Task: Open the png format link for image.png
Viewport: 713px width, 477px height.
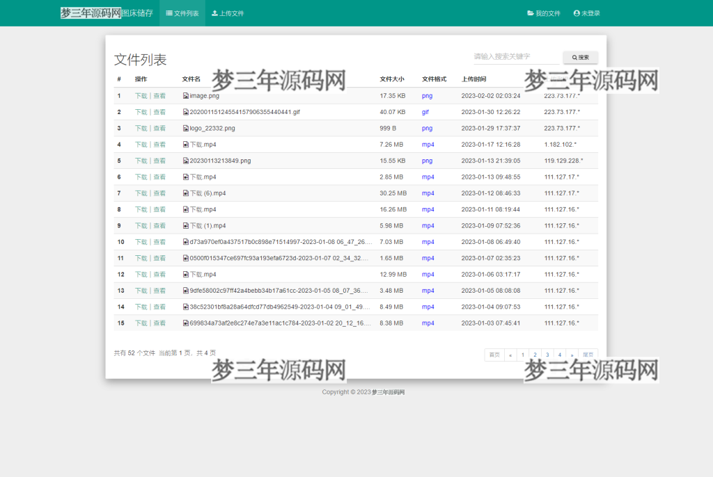Action: pos(427,96)
